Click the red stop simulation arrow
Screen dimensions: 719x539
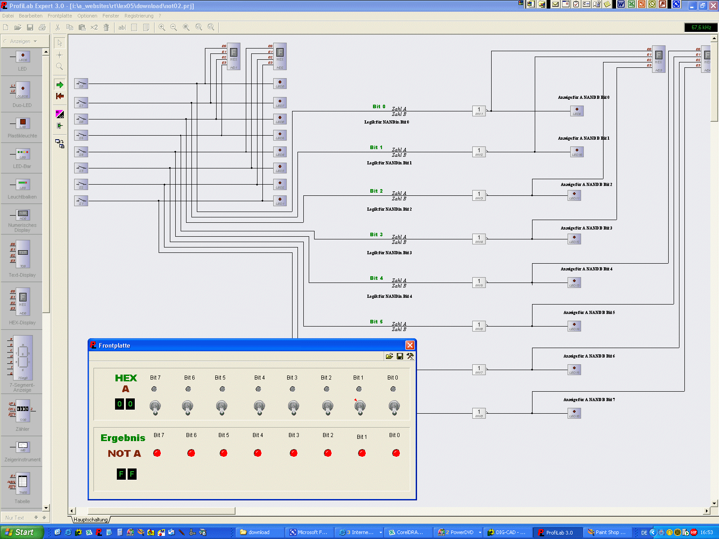point(60,96)
